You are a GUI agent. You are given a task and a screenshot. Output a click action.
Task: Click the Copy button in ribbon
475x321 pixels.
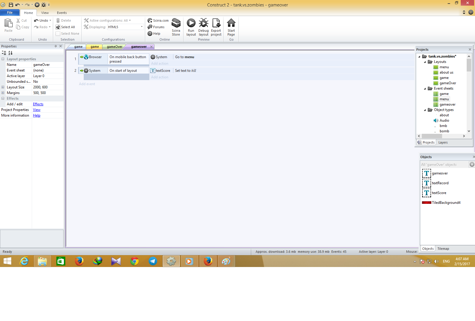23,27
